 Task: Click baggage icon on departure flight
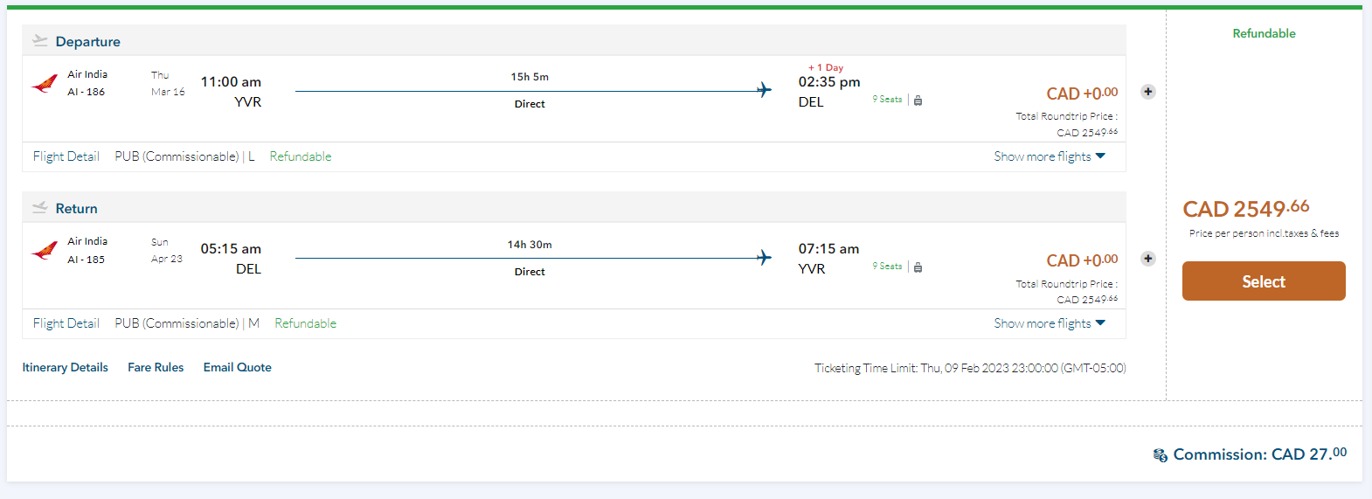click(x=918, y=100)
